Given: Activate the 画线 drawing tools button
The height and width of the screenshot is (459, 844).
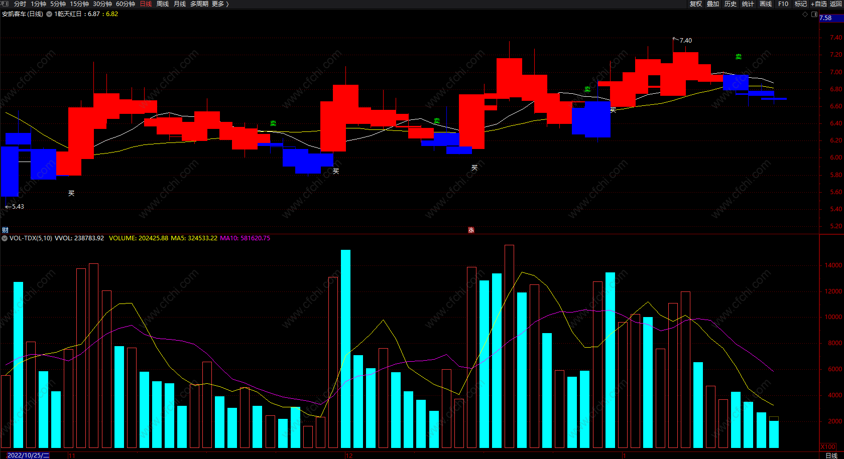Looking at the screenshot, I should [766, 4].
